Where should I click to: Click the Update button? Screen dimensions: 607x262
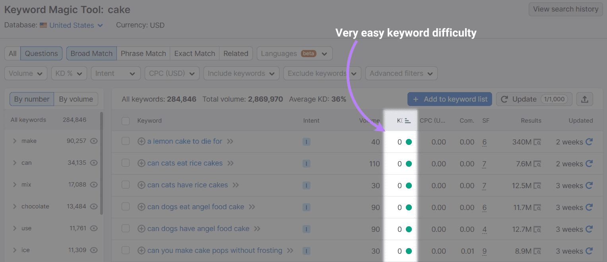coord(534,99)
